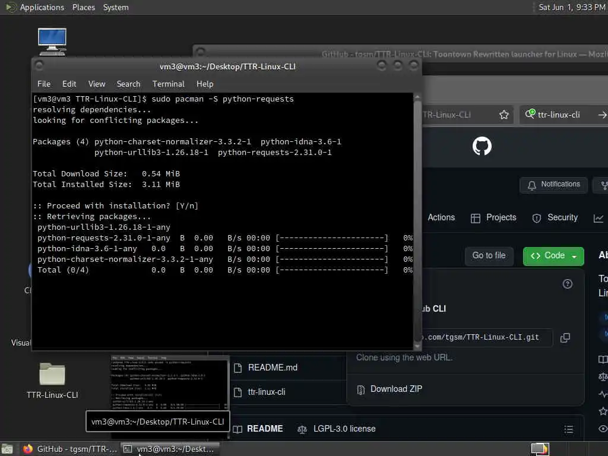
Task: Open the File menu in the terminal
Action: point(44,84)
